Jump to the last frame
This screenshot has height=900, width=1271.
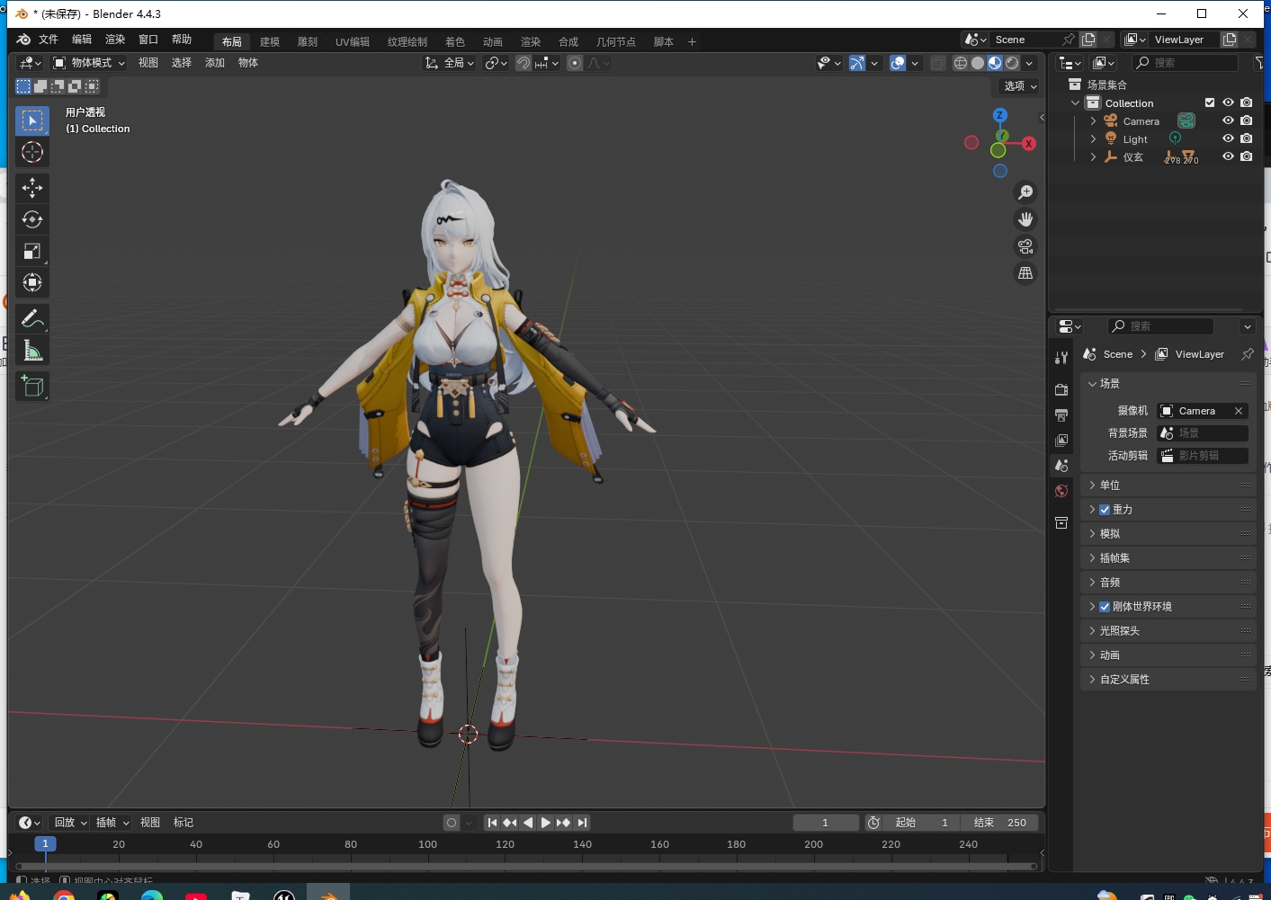(x=582, y=823)
